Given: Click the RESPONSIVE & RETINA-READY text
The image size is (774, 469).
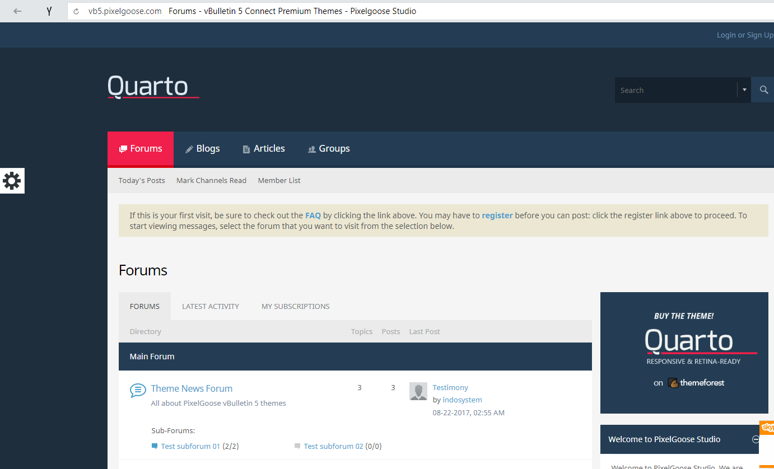Looking at the screenshot, I should (693, 362).
